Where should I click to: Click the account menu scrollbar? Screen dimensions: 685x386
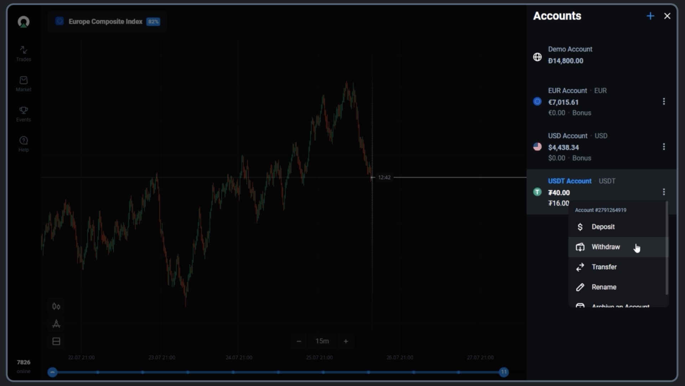[x=667, y=248]
